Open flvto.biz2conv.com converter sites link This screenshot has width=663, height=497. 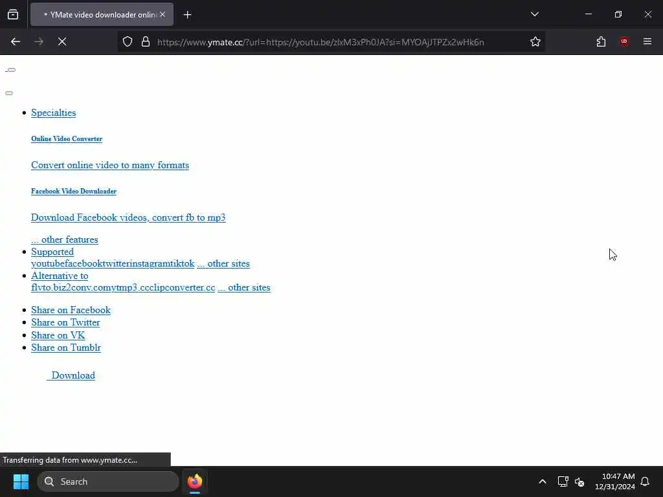(123, 287)
